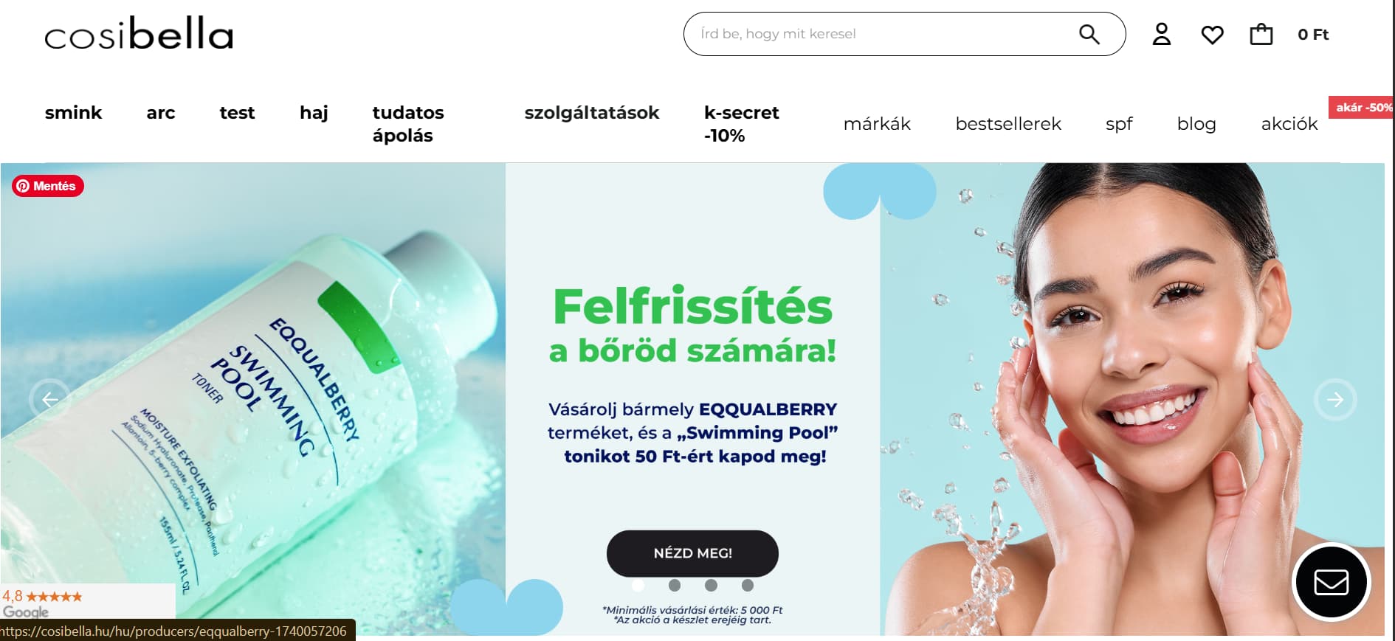
Task: Open the márkák menu item
Action: click(x=877, y=124)
